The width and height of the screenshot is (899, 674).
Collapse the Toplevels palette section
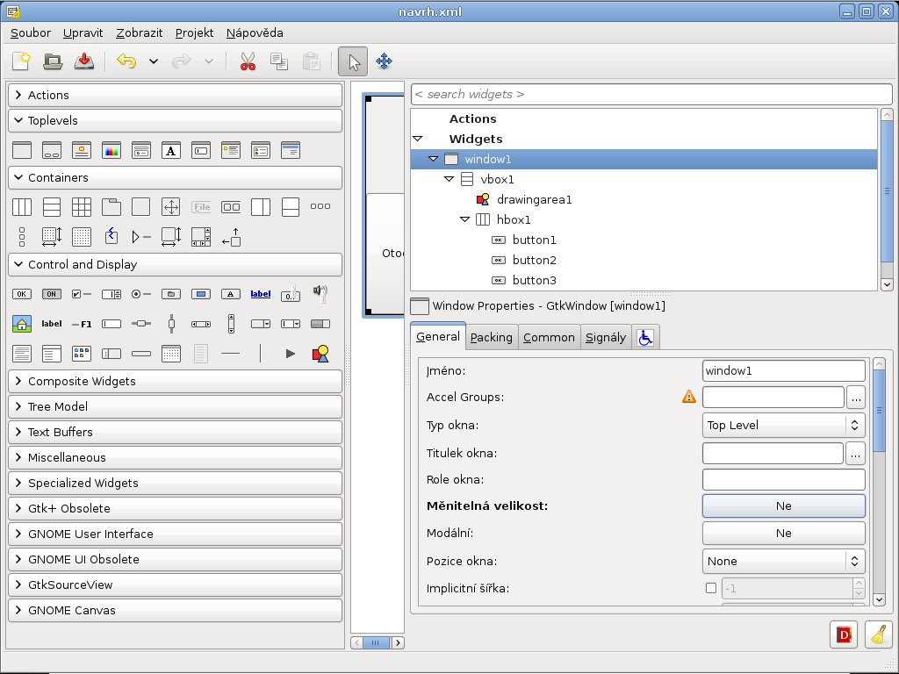(x=175, y=120)
